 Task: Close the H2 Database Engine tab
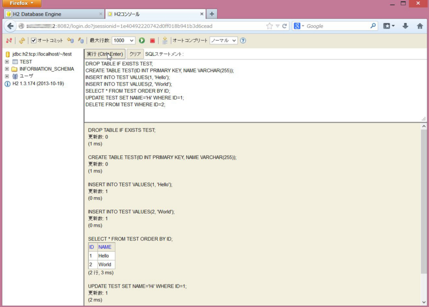100,14
